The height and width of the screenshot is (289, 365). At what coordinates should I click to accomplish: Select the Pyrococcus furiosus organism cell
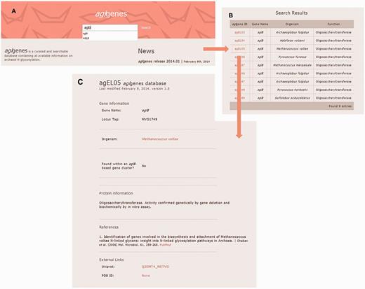coord(292,57)
